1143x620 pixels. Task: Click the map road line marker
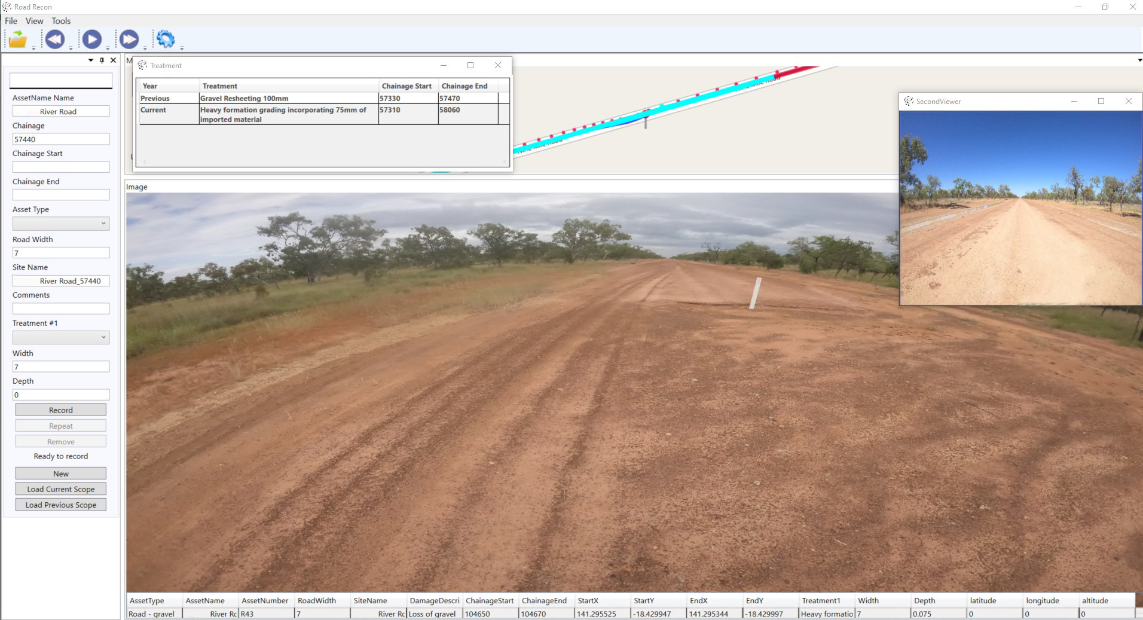pos(646,120)
